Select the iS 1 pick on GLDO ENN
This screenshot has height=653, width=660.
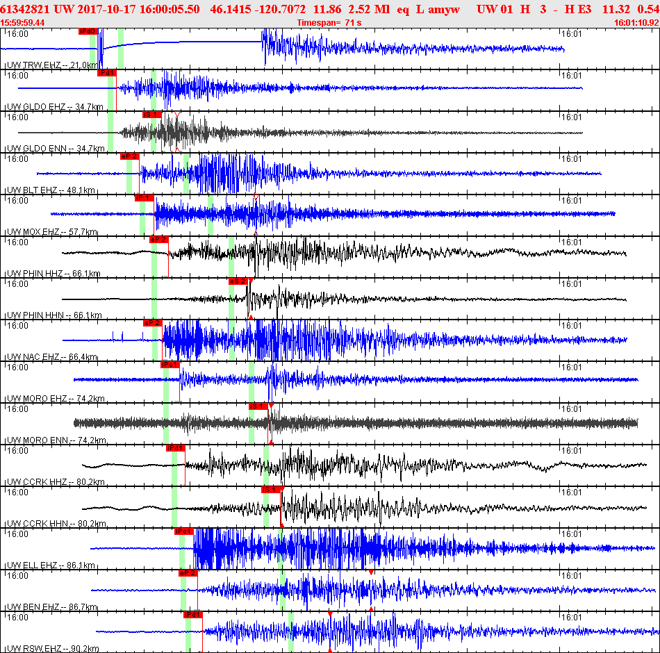click(x=151, y=115)
